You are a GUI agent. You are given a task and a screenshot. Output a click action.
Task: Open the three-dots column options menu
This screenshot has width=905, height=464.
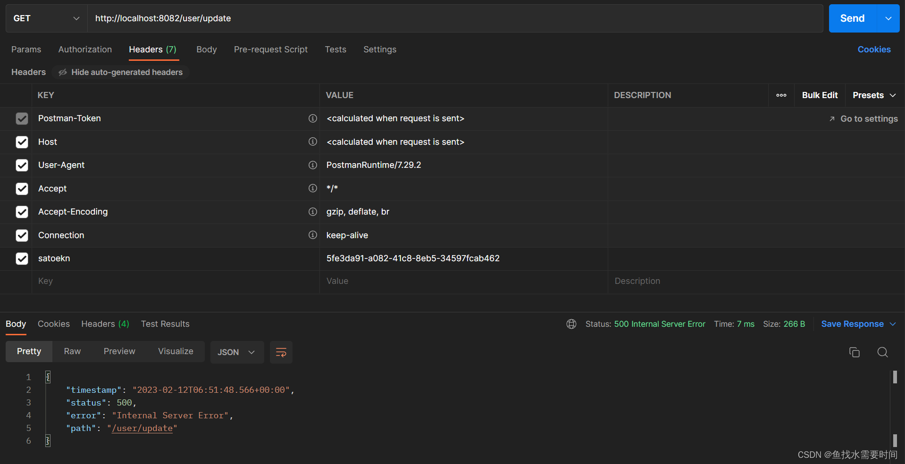(x=781, y=95)
